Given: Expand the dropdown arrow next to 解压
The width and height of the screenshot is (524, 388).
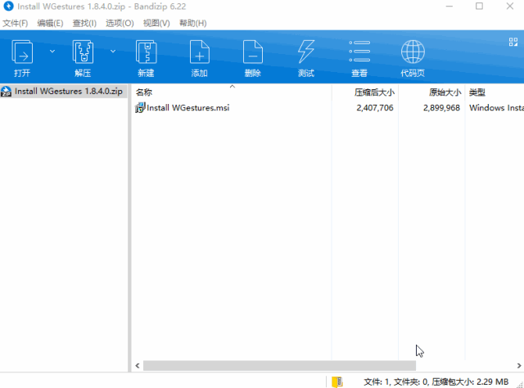Looking at the screenshot, I should pyautogui.click(x=113, y=51).
